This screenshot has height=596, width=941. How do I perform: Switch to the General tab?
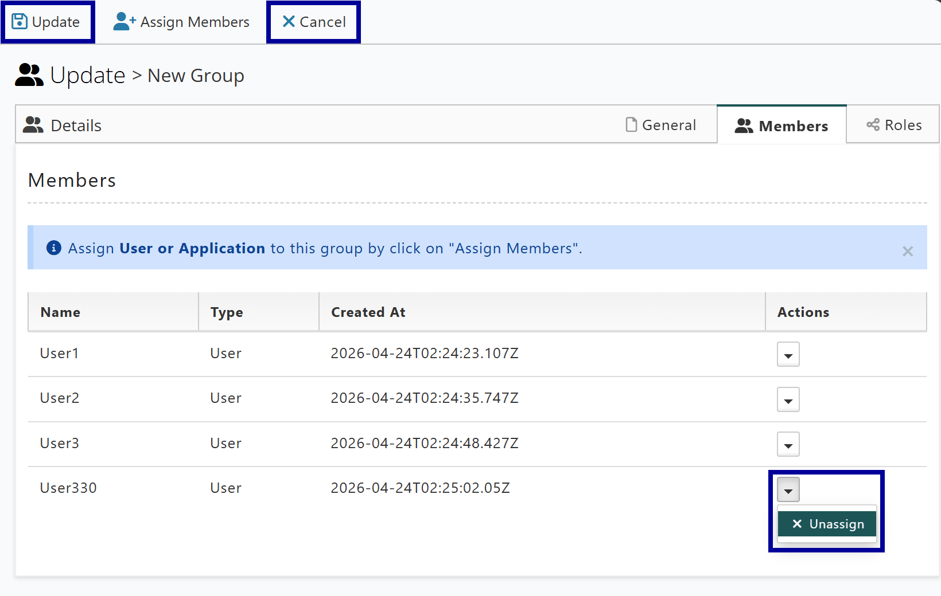pos(660,125)
